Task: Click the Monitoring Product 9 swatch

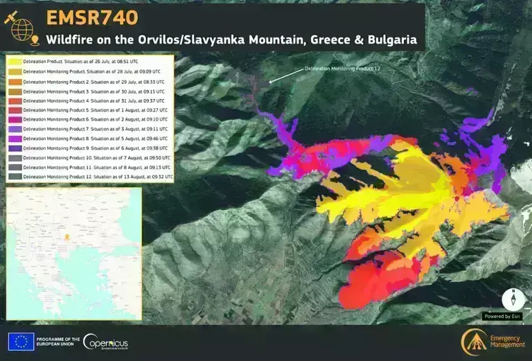Action: (x=16, y=148)
